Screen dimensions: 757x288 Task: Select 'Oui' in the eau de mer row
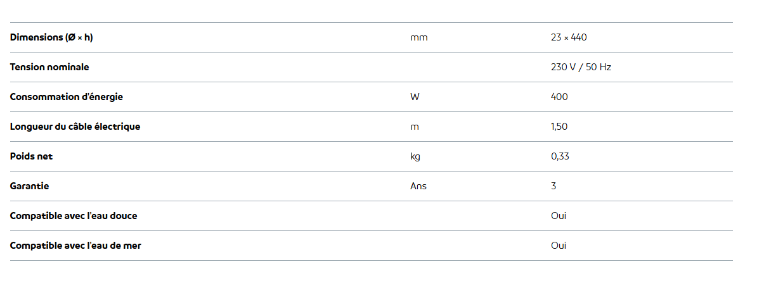(x=559, y=246)
